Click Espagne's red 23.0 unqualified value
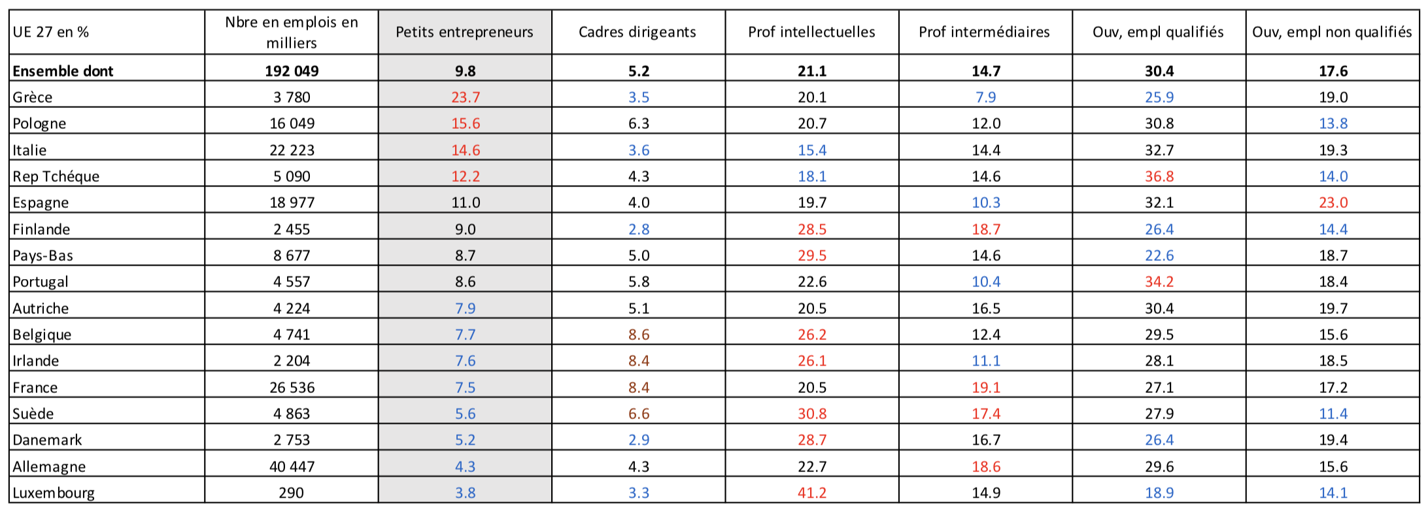The width and height of the screenshot is (1428, 510). tap(1333, 203)
